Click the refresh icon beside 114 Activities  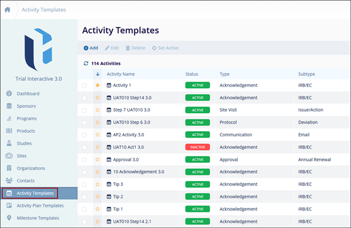tap(86, 64)
